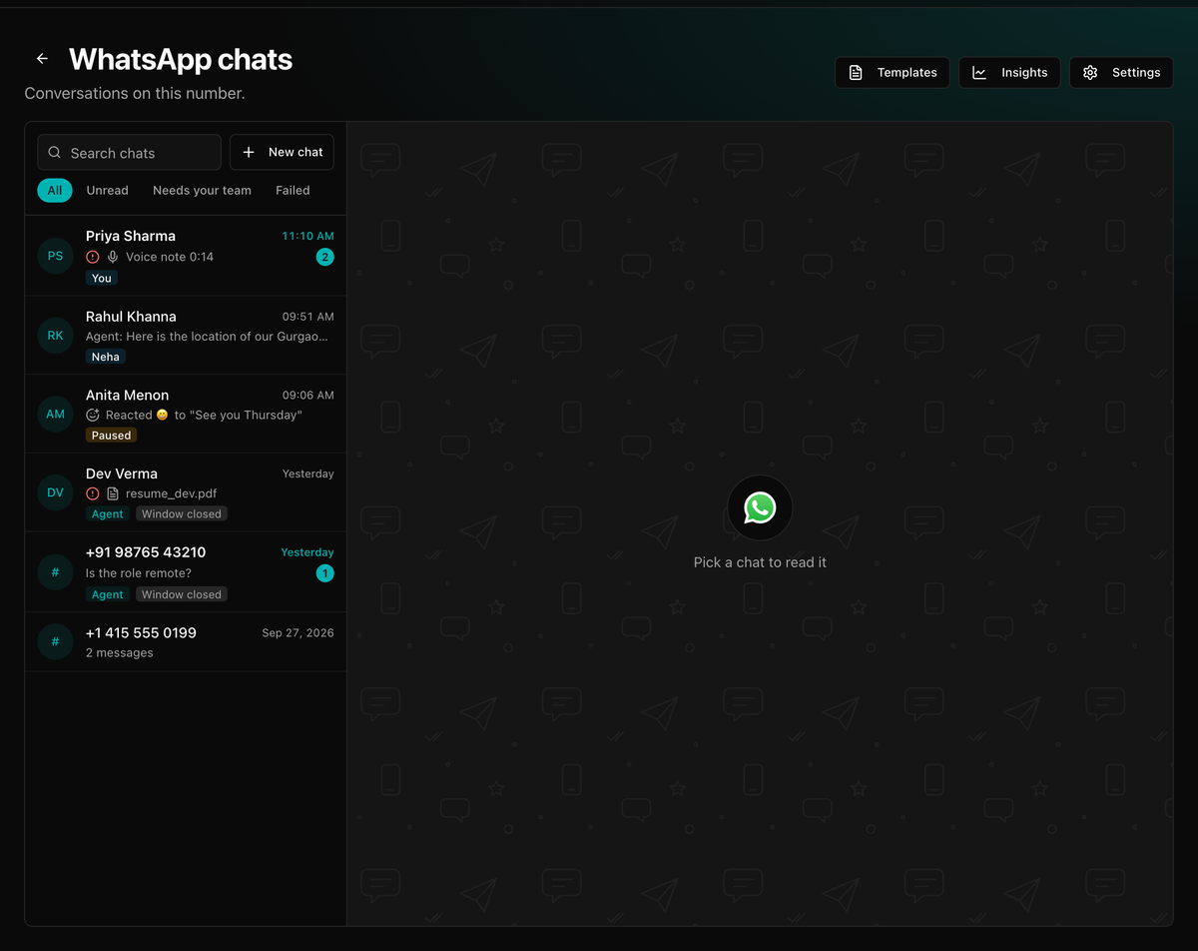The height and width of the screenshot is (951, 1198).
Task: Click the microphone icon beside Voice note 0:14
Action: (x=113, y=257)
